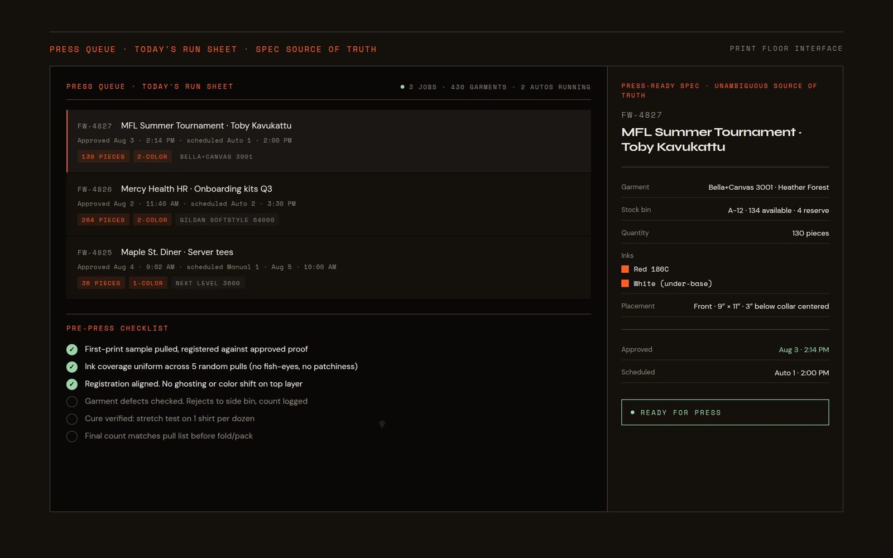
Task: Click the Approved Aug 3 2:14 PM value
Action: [x=804, y=350]
